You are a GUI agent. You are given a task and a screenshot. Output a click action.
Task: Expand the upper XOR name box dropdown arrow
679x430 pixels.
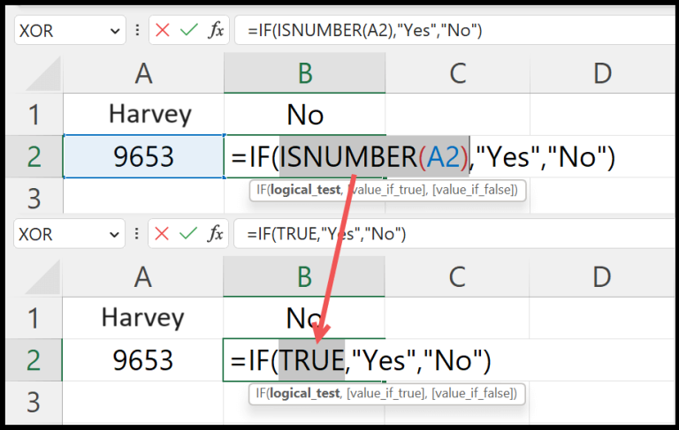pos(114,30)
